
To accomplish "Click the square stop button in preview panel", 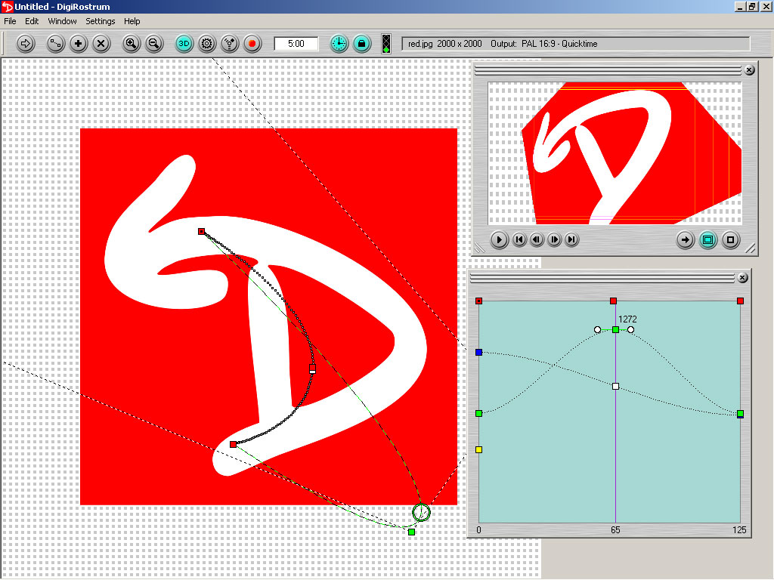I will [x=731, y=240].
